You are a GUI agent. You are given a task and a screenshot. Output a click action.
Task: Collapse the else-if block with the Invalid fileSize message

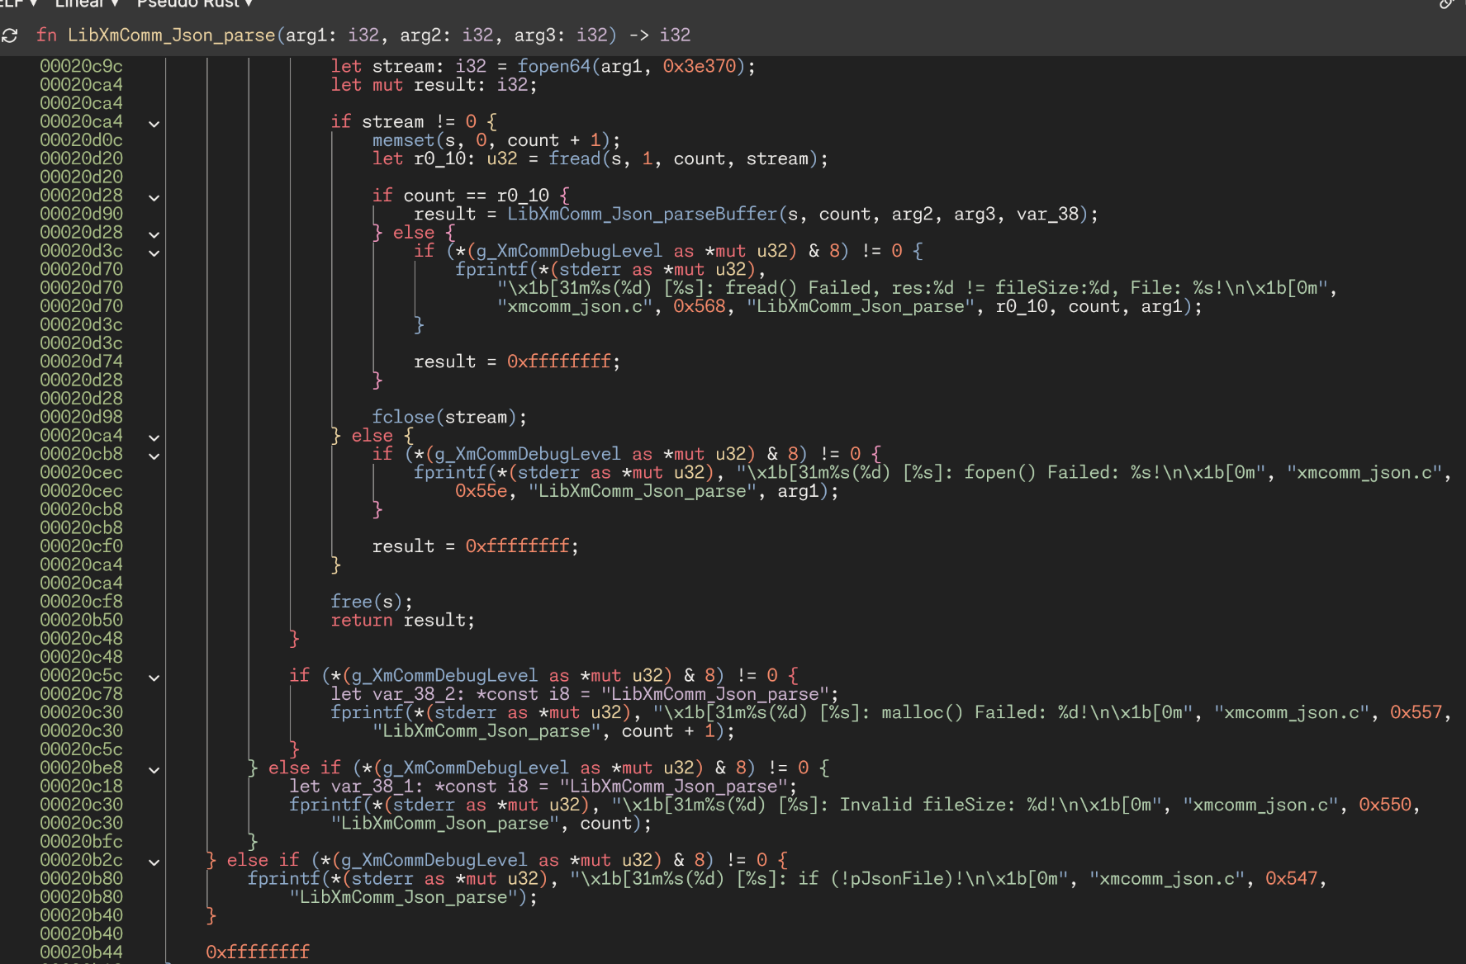point(154,770)
